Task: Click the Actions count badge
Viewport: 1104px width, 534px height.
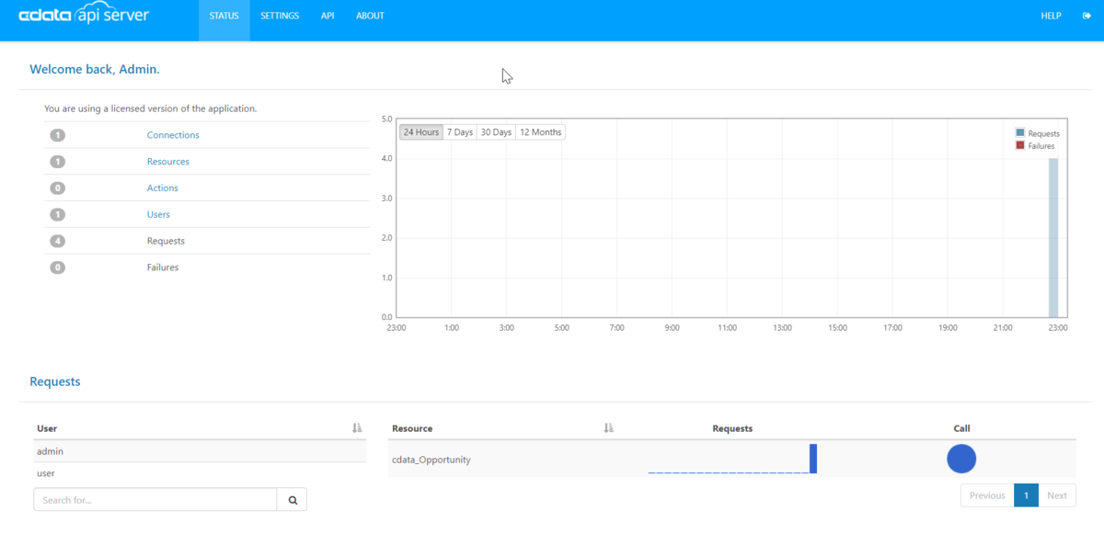Action: pos(58,188)
